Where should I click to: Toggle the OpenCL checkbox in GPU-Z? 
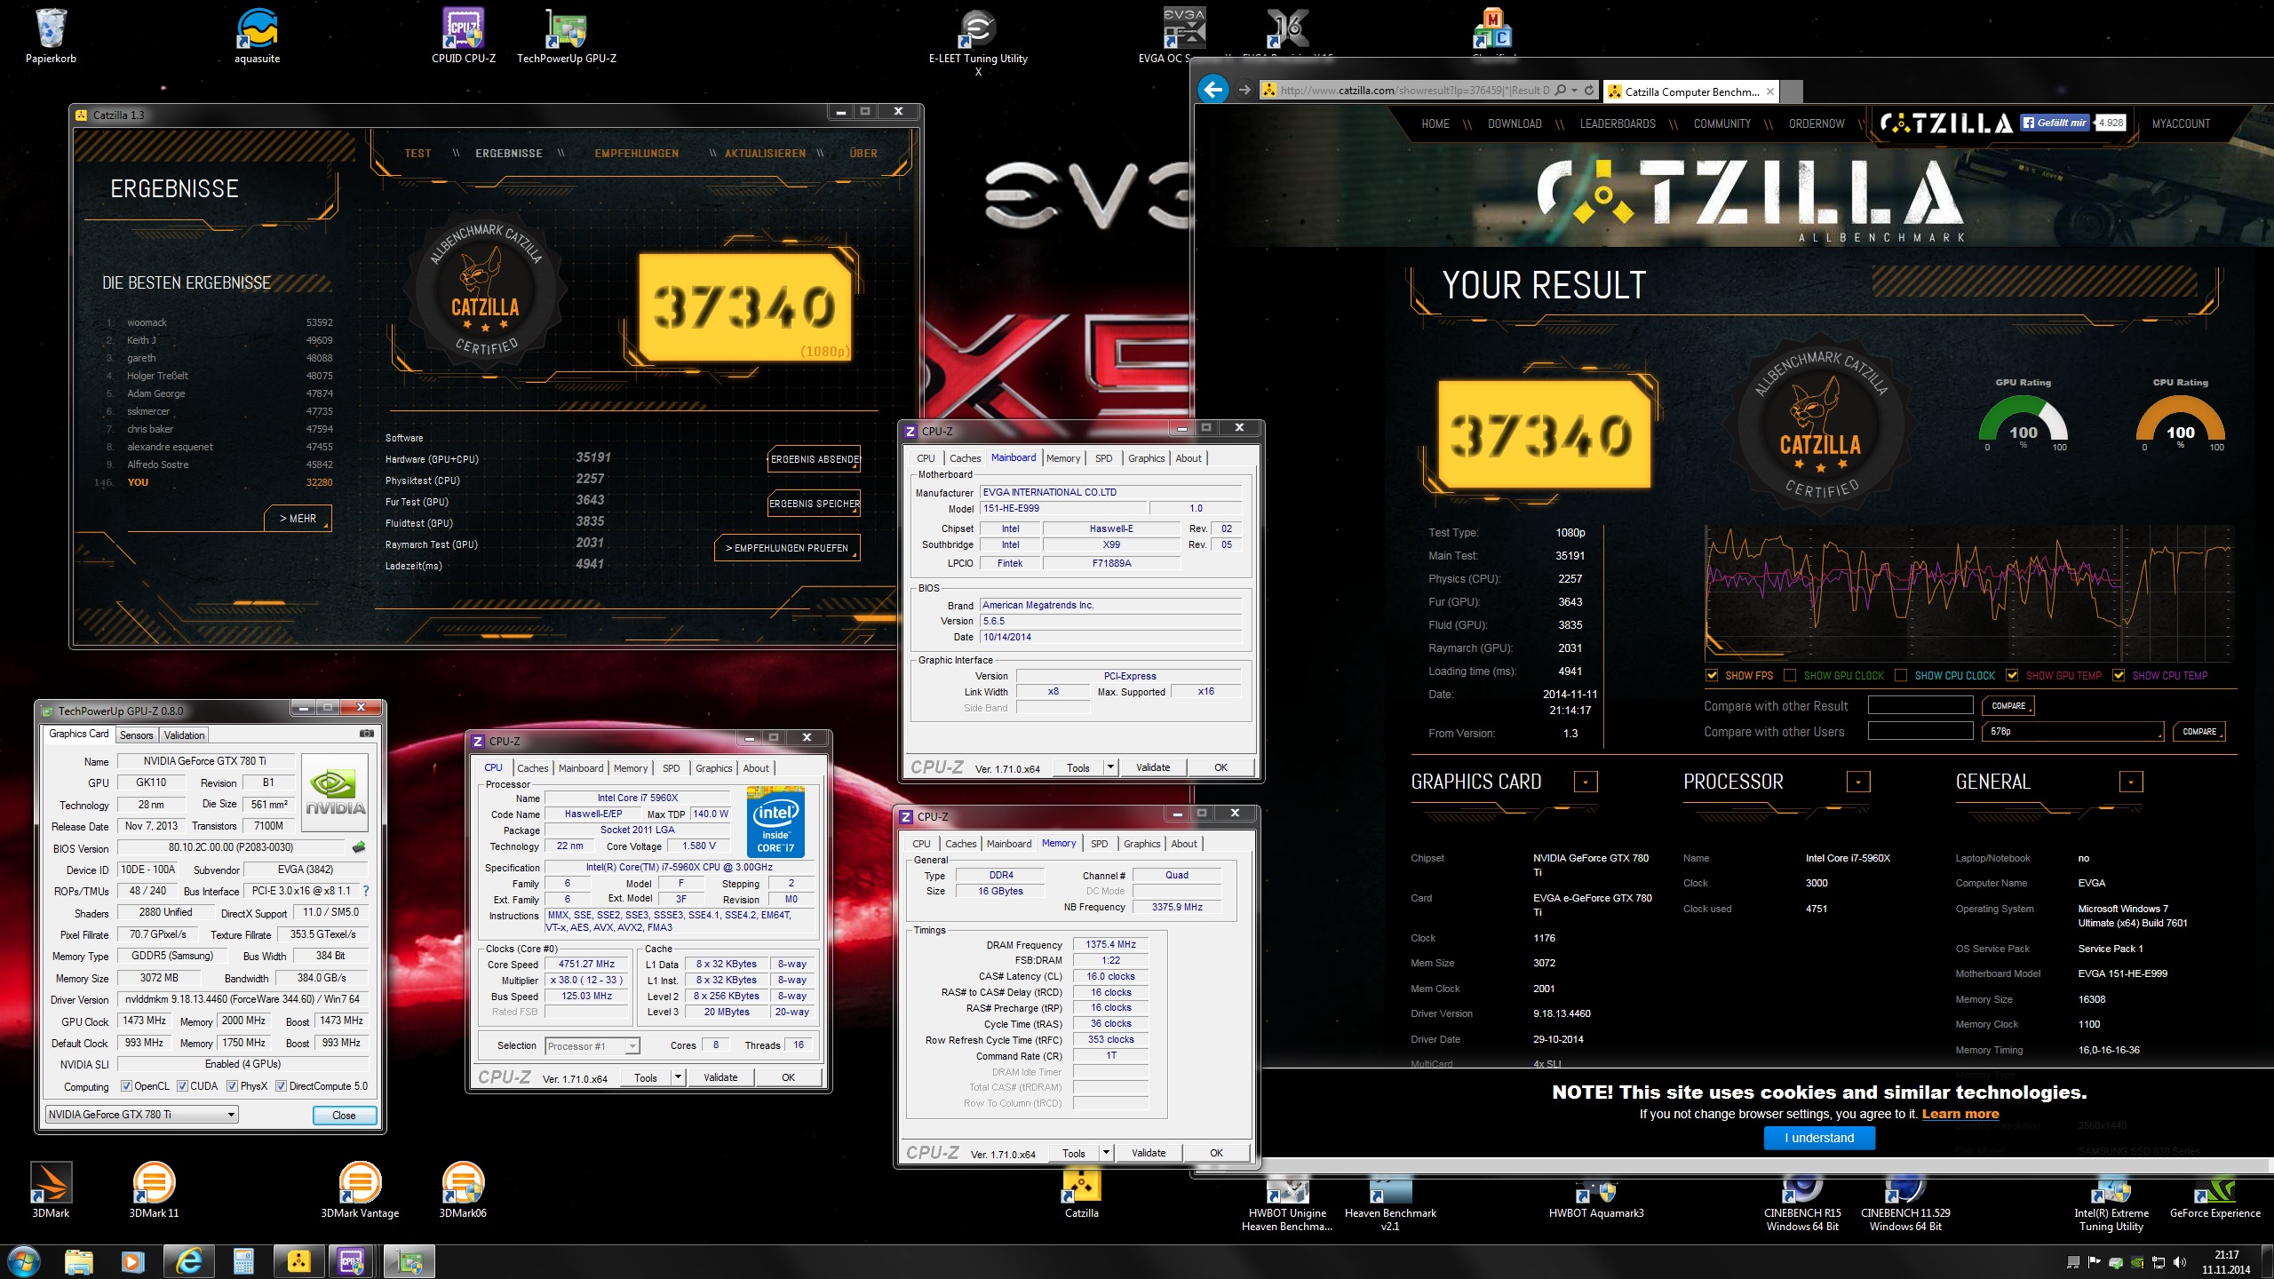point(126,1086)
